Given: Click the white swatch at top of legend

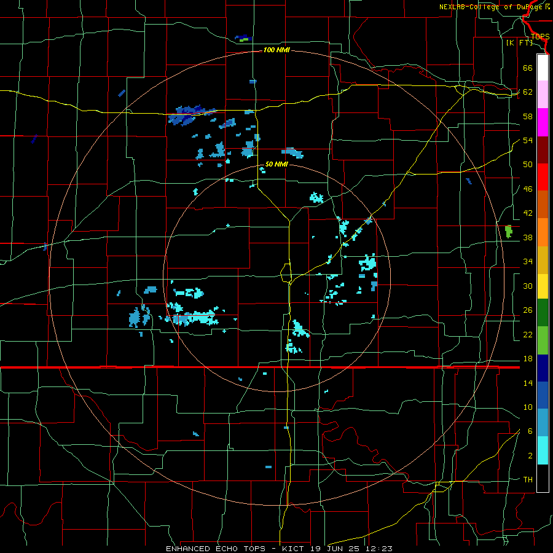Looking at the screenshot, I should tap(543, 68).
